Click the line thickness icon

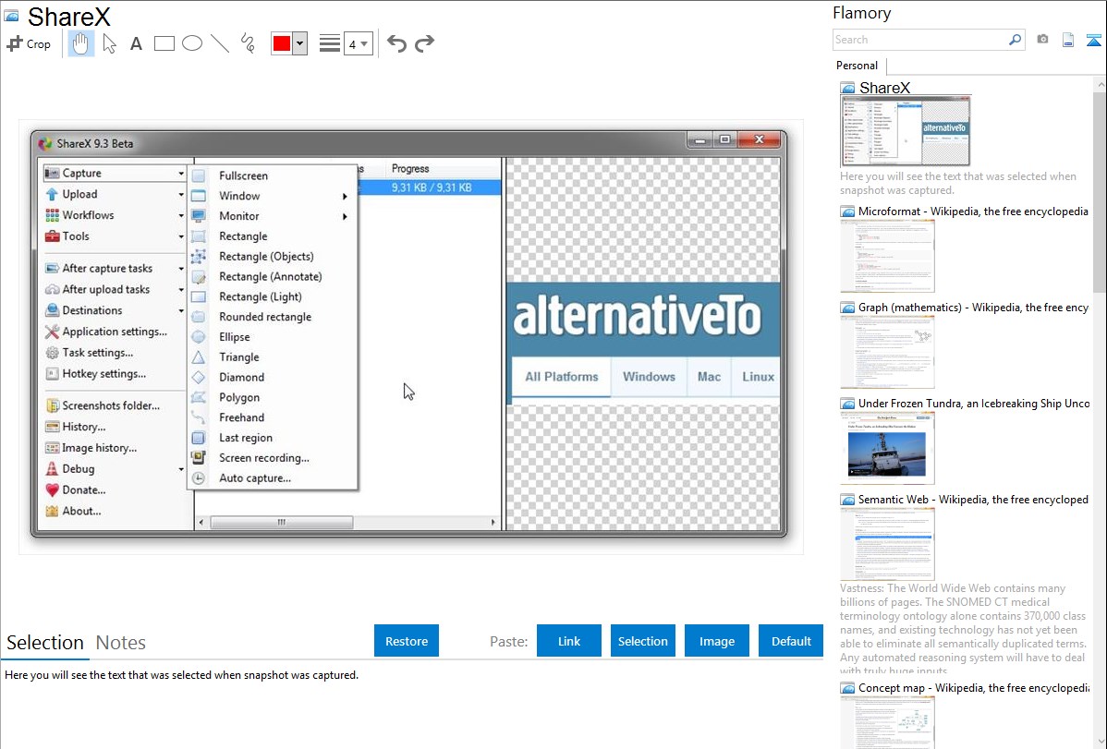330,43
